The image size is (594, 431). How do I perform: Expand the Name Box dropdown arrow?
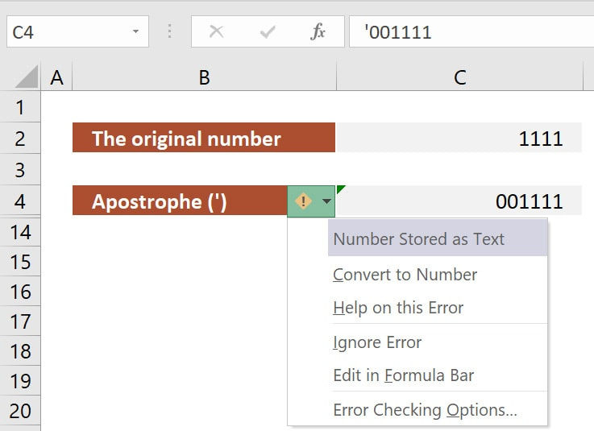[135, 31]
